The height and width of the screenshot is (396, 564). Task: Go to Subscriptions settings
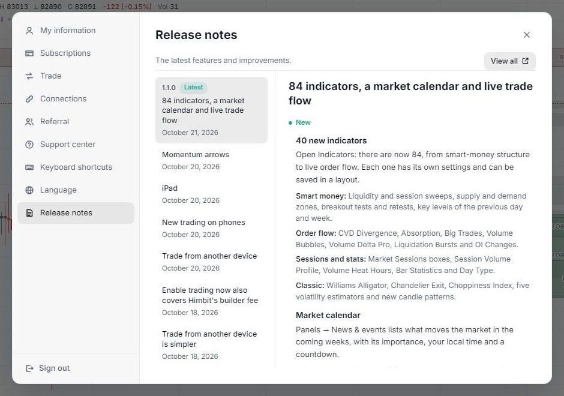pyautogui.click(x=76, y=53)
